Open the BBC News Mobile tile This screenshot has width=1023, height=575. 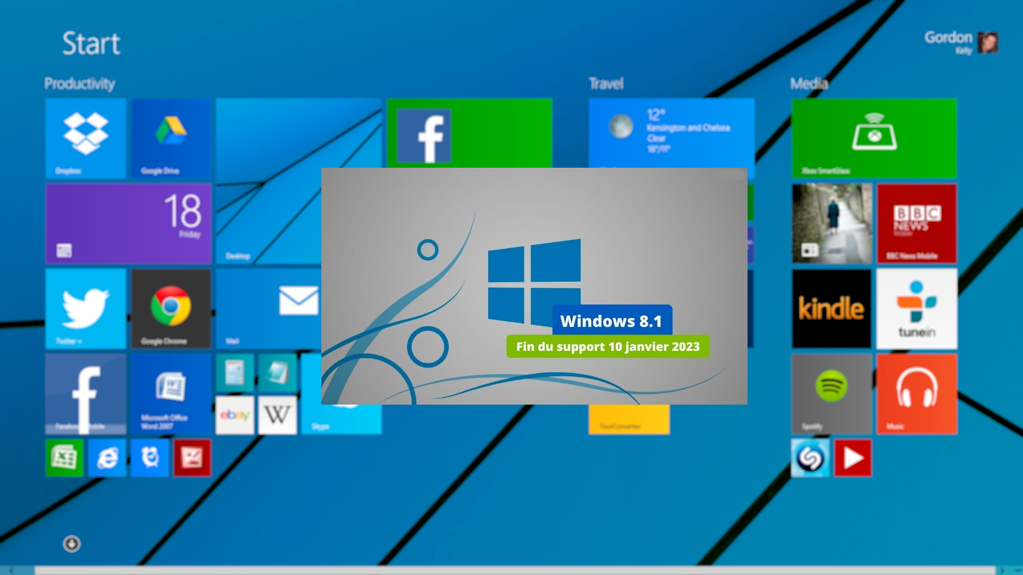click(x=917, y=224)
